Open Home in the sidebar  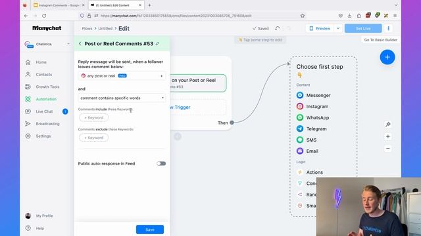point(41,62)
